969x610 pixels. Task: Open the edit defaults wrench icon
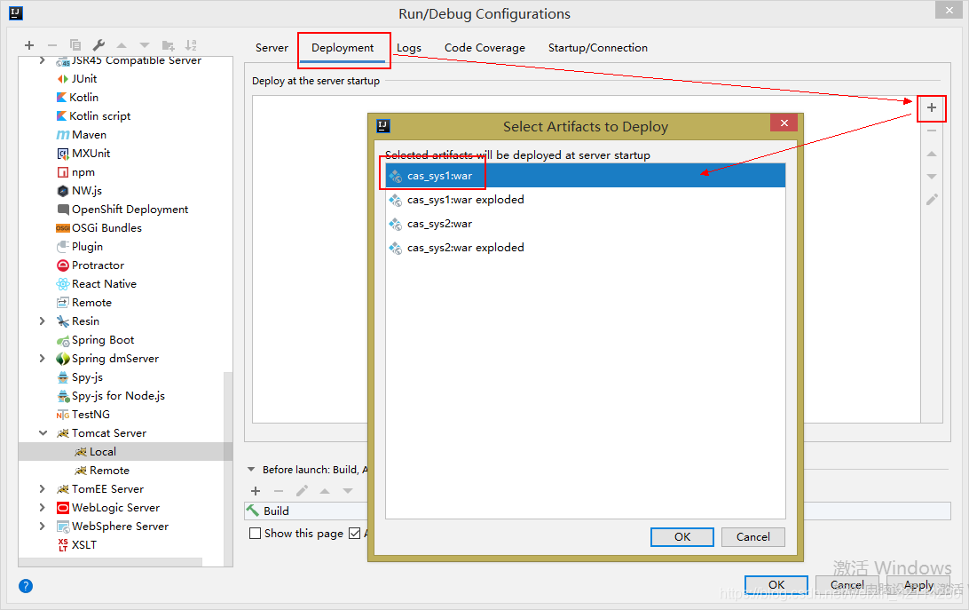(98, 45)
